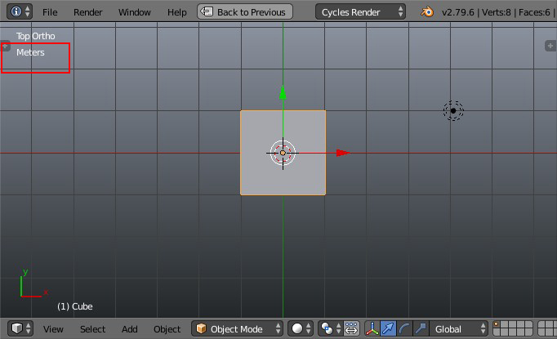Open the Window menu
557x339 pixels.
[x=134, y=12]
